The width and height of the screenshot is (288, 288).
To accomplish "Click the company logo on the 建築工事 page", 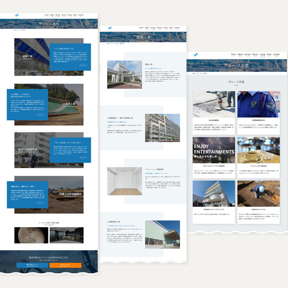I will click(x=110, y=28).
